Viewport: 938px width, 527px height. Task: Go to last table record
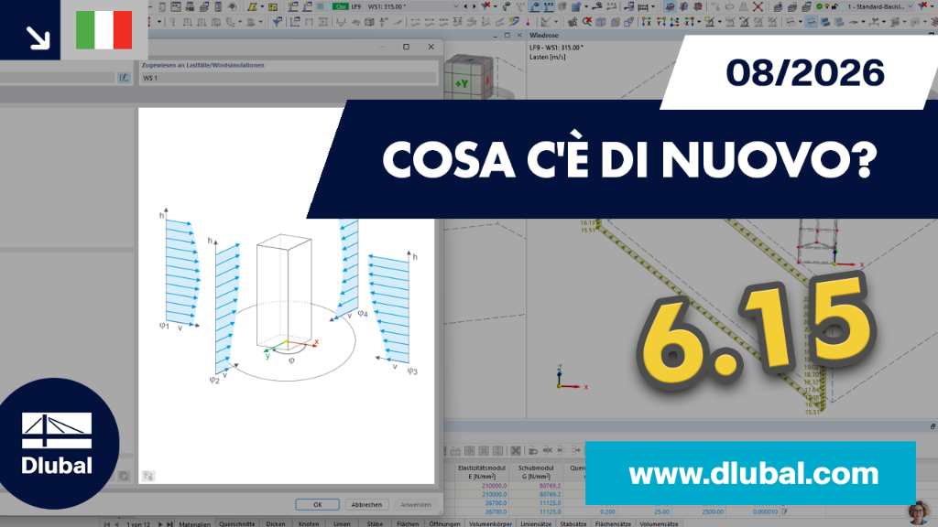point(169,524)
